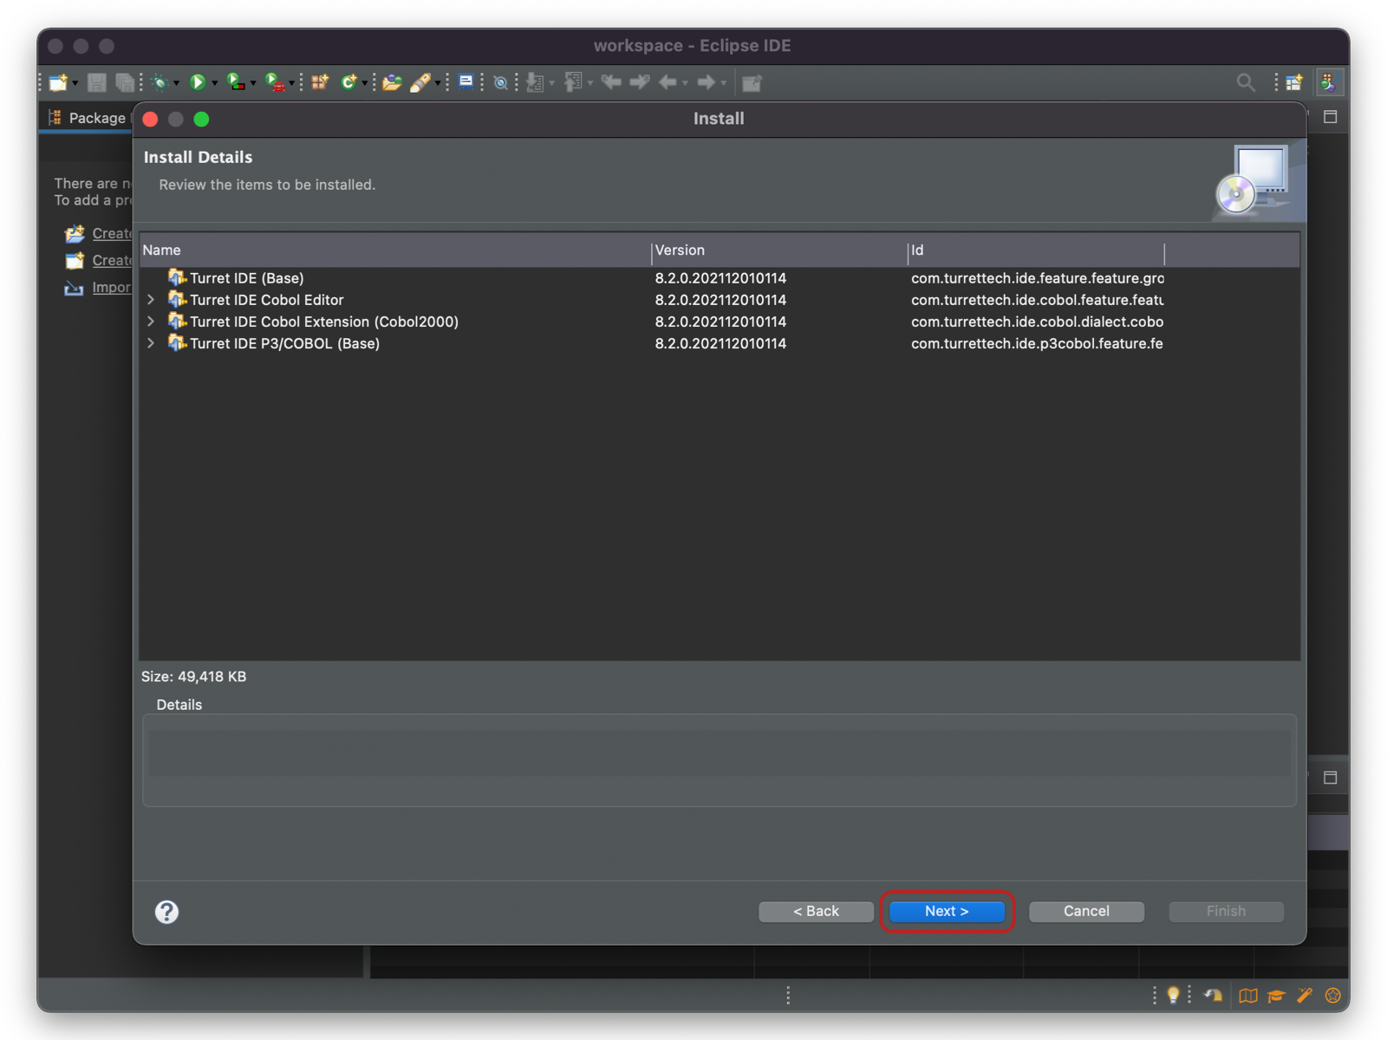1387x1040 pixels.
Task: Click the Coverage run icon
Action: coord(235,82)
